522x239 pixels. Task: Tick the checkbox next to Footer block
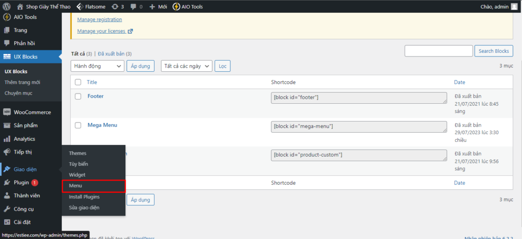(x=78, y=96)
